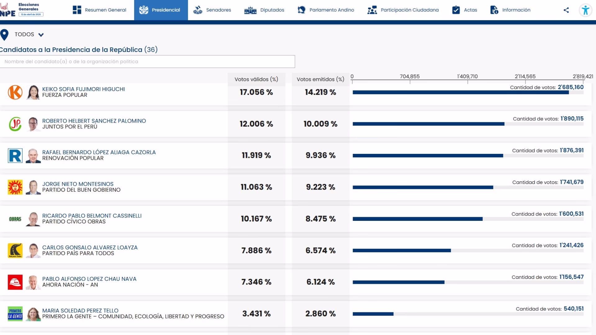Click the Juntos por el Perú logo
Screen dimensions: 596x335
15,124
